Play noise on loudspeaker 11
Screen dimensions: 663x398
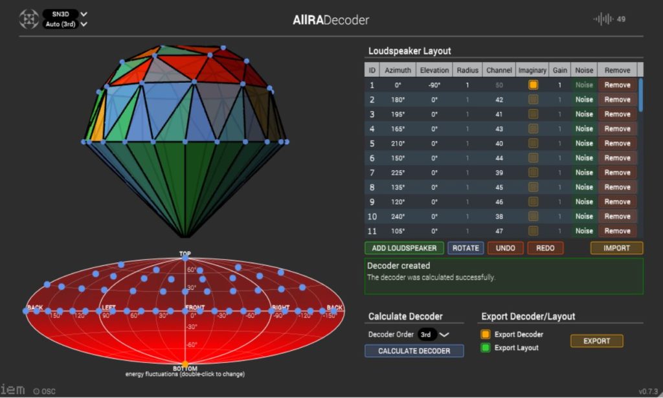[x=584, y=230]
